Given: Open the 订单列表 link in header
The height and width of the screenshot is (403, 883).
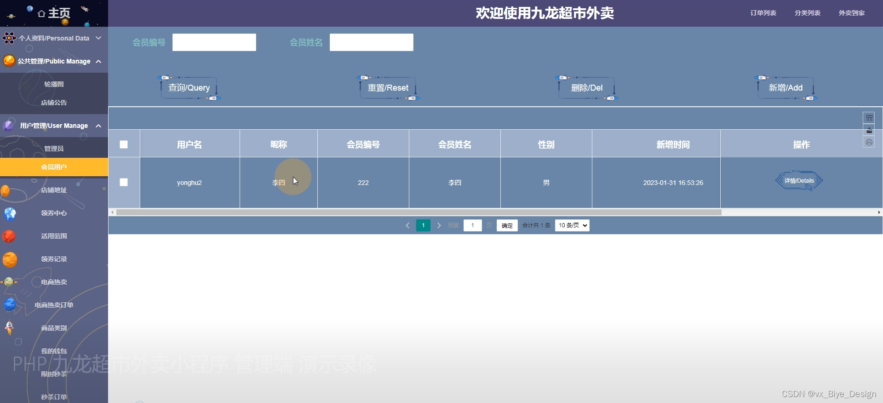Looking at the screenshot, I should (x=763, y=13).
